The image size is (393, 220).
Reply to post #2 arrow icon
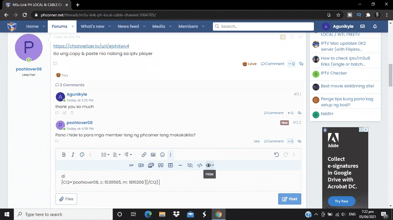301,64
